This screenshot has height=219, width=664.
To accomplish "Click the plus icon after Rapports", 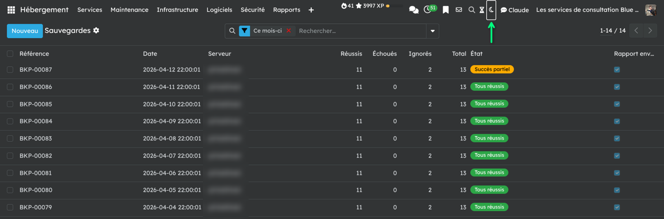I will click(x=311, y=10).
